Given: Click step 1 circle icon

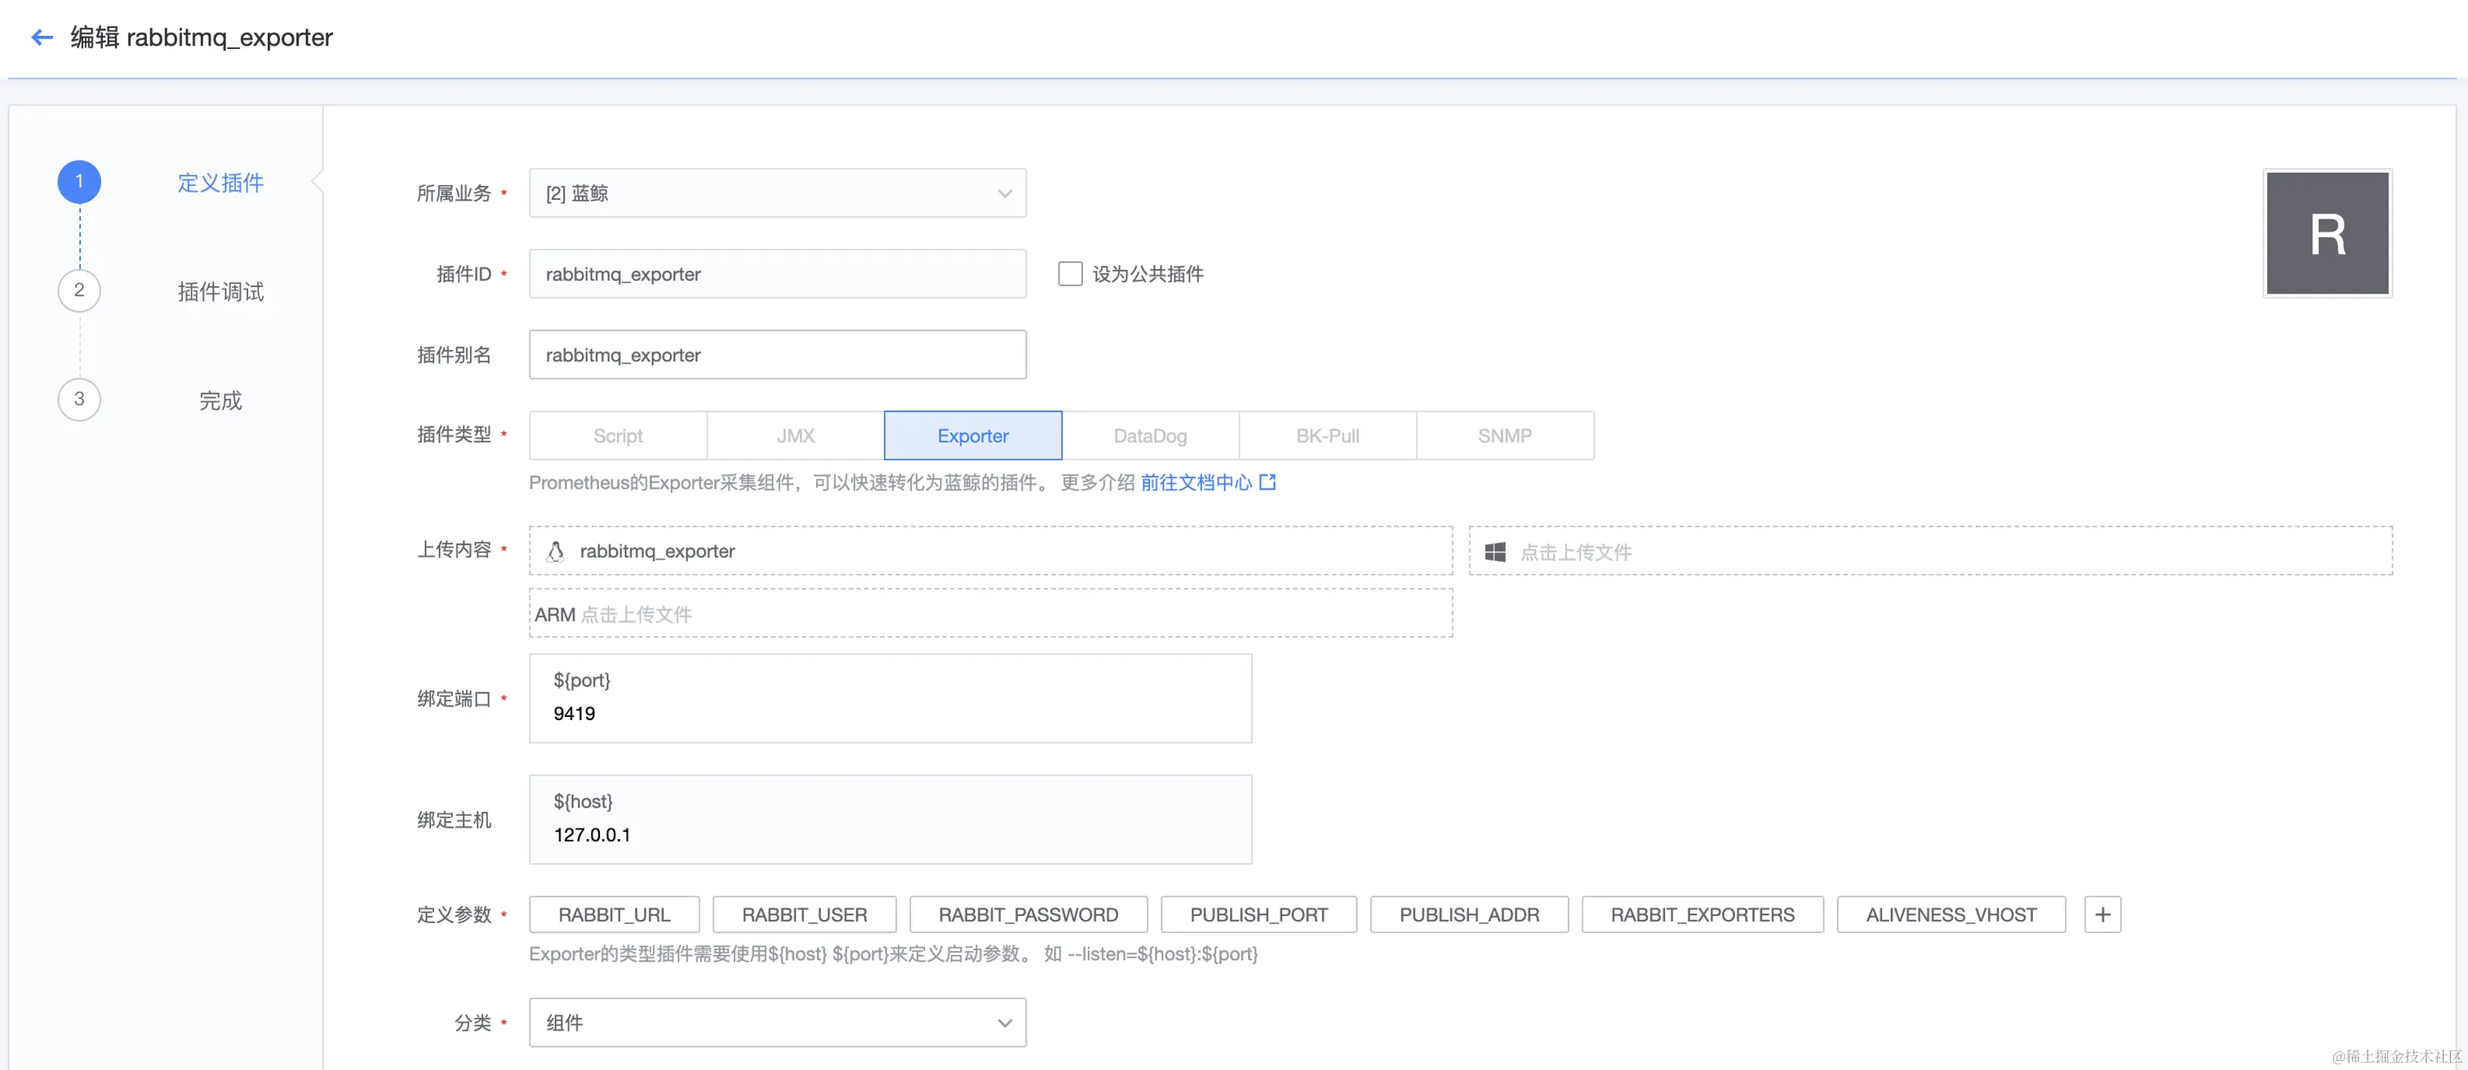Looking at the screenshot, I should [x=79, y=182].
